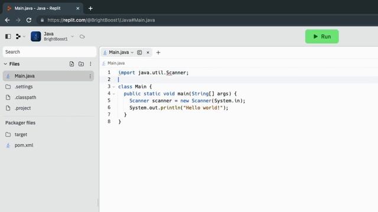Check the cloud sync status icon
The height and width of the screenshot is (212, 378).
pyautogui.click(x=82, y=37)
